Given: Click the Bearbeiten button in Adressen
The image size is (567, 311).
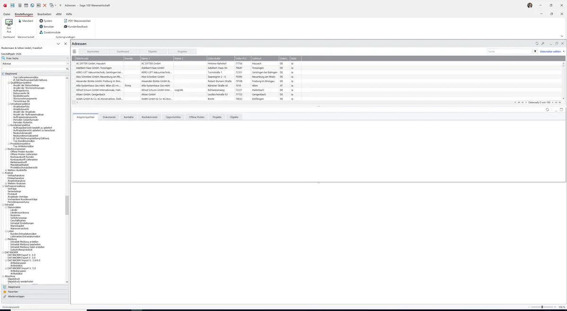Looking at the screenshot, I should pos(93,51).
